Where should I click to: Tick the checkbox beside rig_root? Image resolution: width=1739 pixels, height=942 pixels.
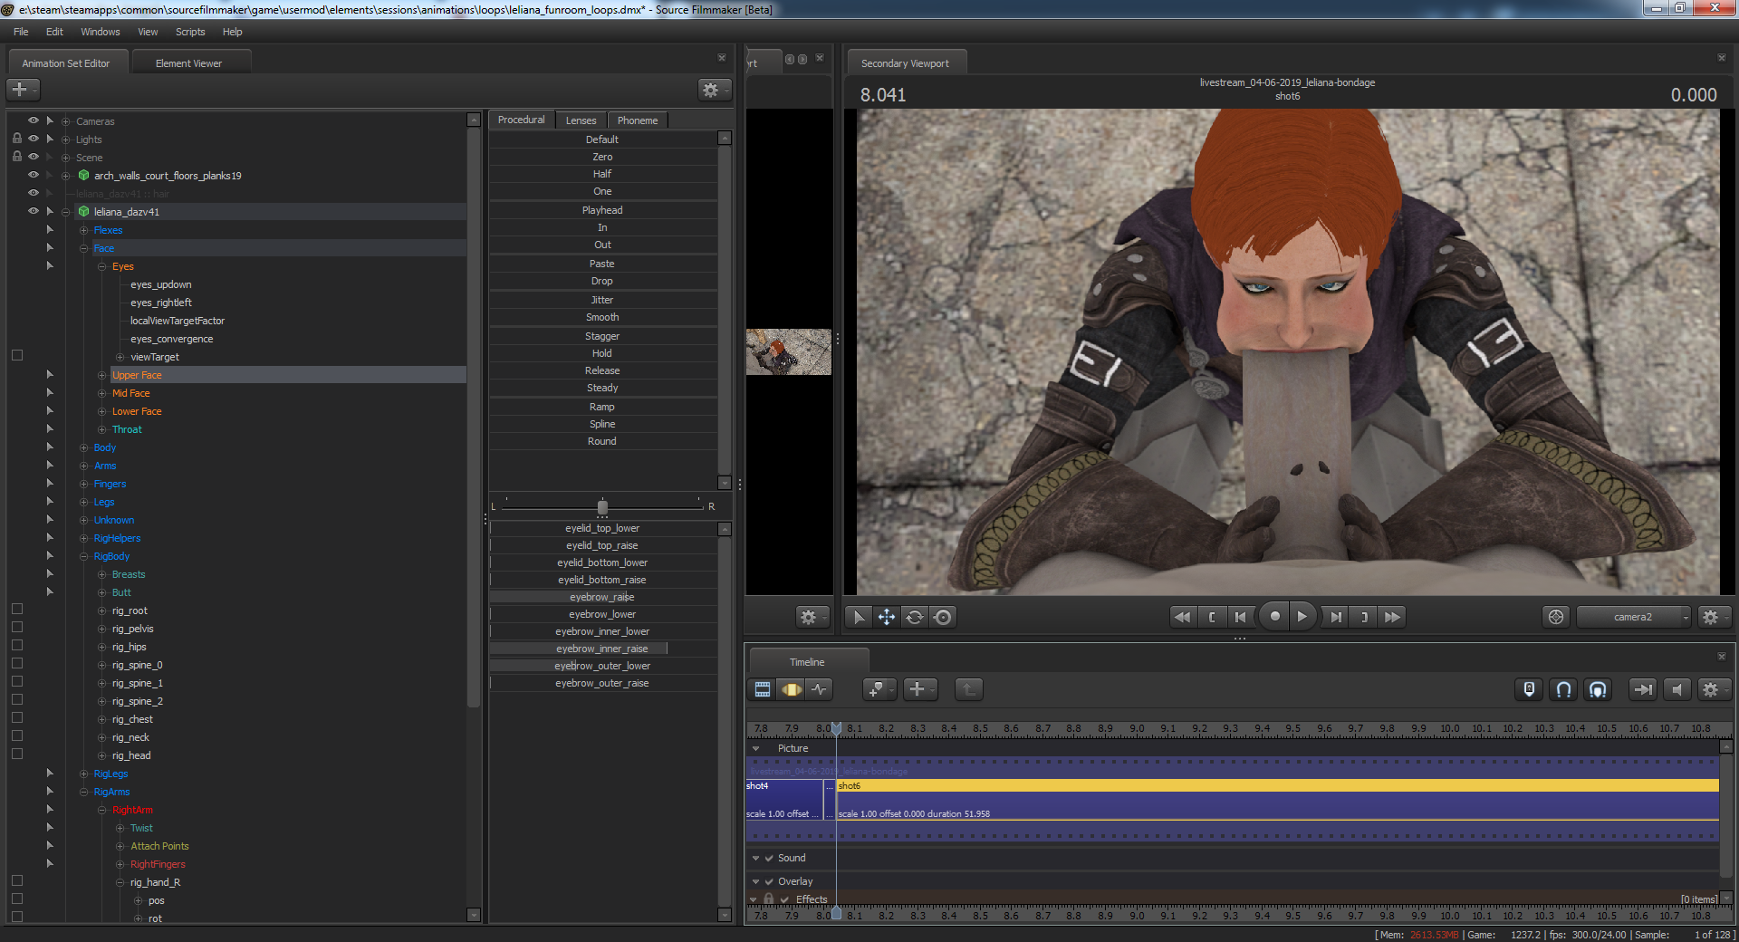(x=16, y=610)
